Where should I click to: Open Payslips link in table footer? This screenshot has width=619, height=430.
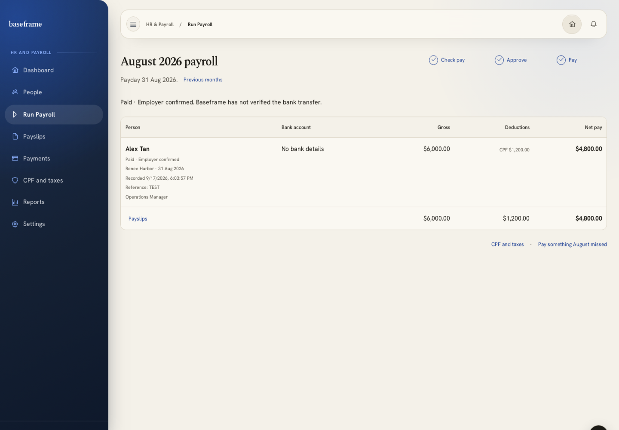click(138, 218)
